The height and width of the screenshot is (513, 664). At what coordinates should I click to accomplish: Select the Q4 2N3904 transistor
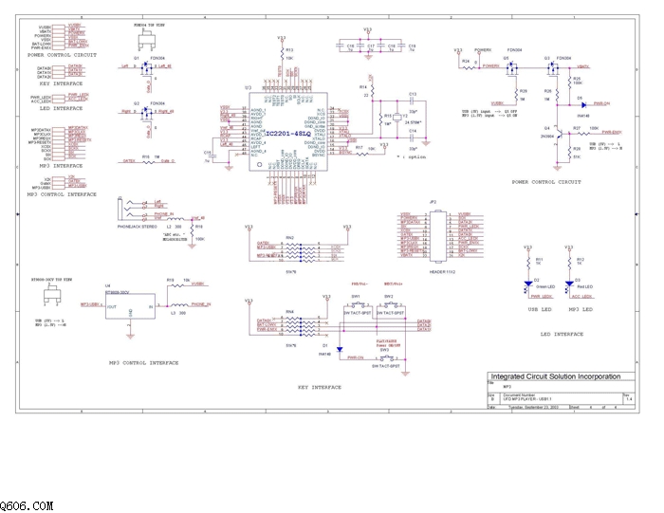tap(560, 136)
